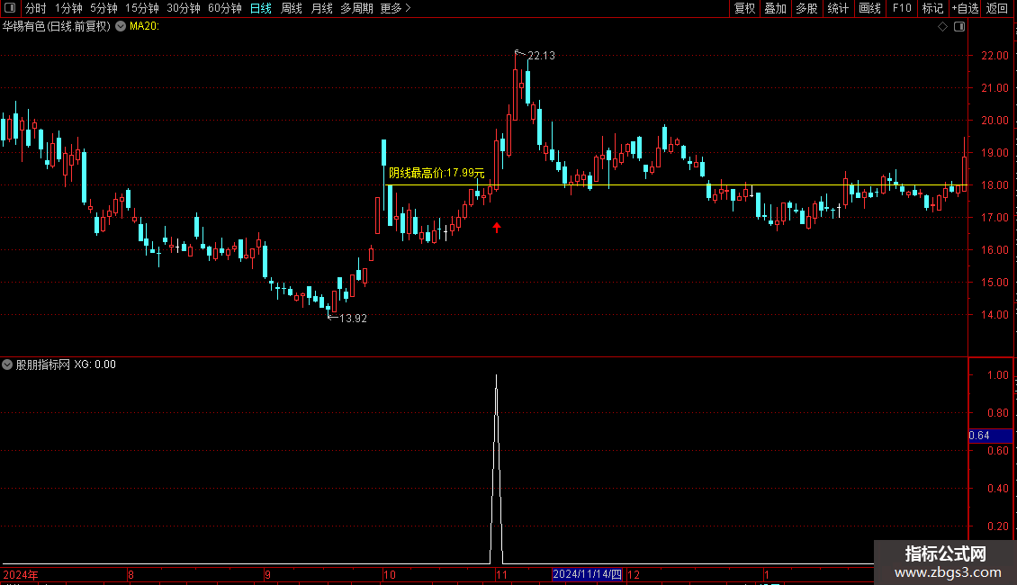Click 返回 to go back
This screenshot has width=1017, height=585.
tap(997, 8)
